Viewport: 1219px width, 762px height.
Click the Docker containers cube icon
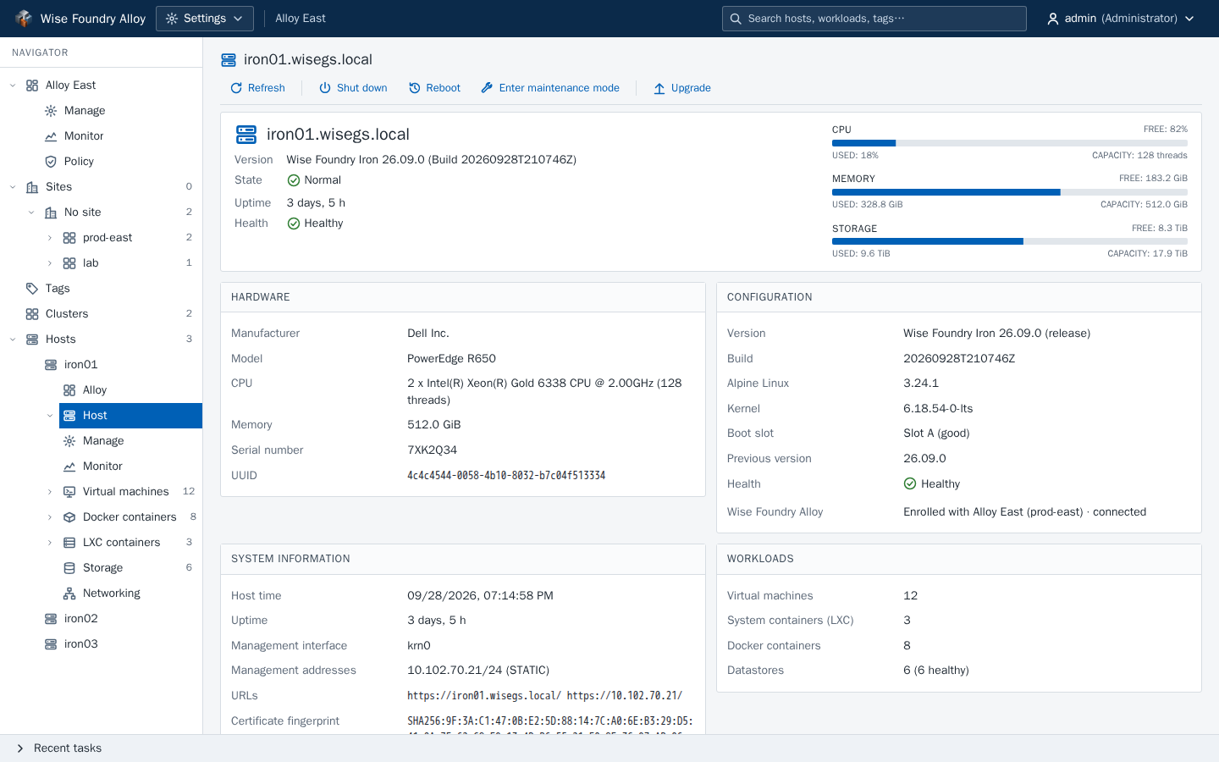click(x=69, y=517)
